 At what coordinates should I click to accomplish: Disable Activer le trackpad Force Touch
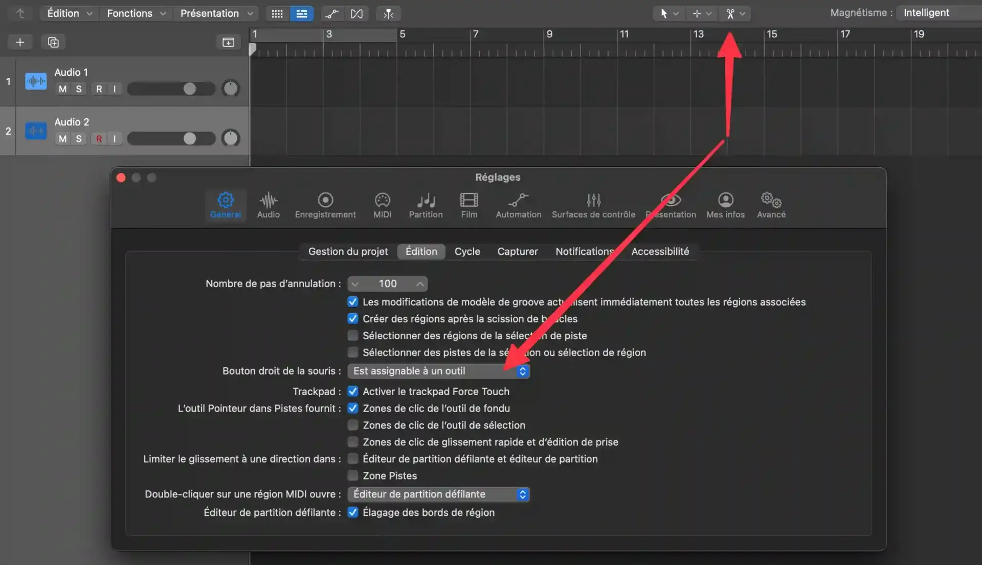point(353,392)
